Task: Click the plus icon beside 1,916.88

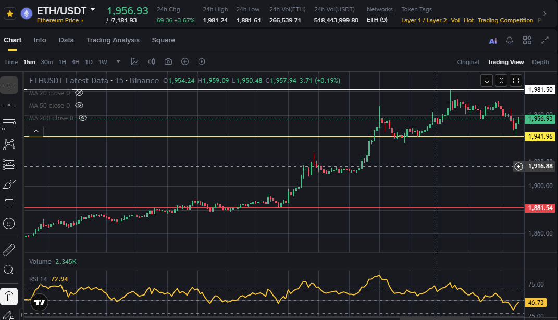Action: tap(518, 166)
